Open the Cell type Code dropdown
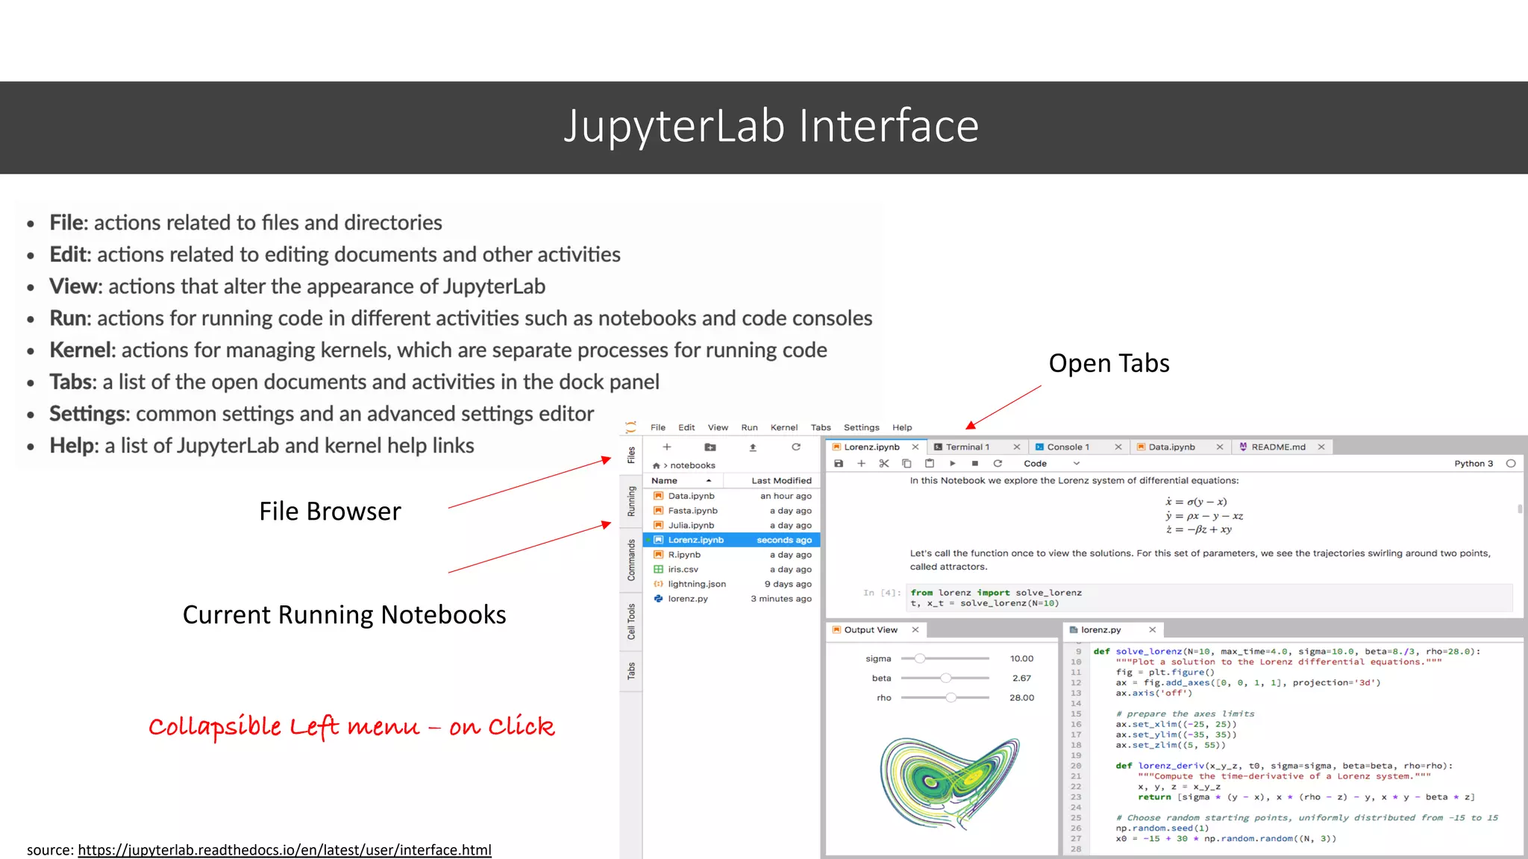Image resolution: width=1528 pixels, height=859 pixels. [x=1051, y=463]
